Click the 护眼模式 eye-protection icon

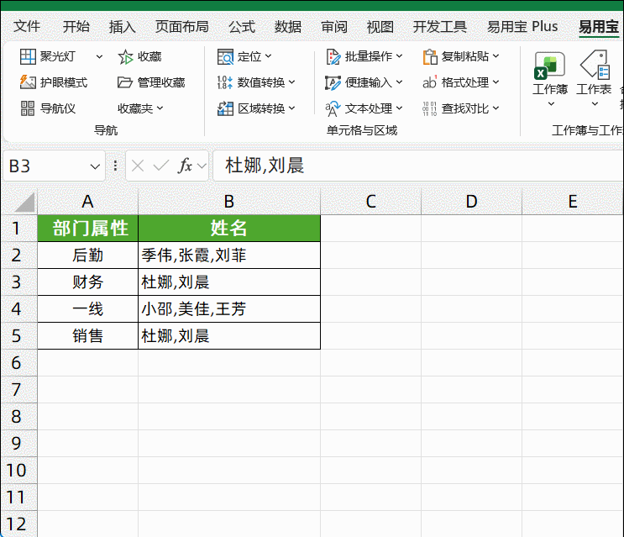(x=28, y=82)
